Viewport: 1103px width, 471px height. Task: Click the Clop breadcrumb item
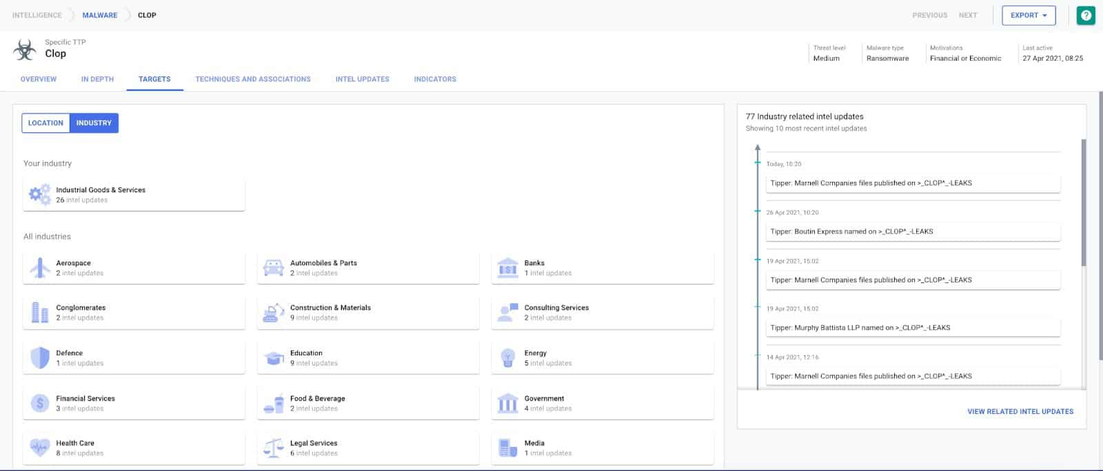pyautogui.click(x=147, y=15)
